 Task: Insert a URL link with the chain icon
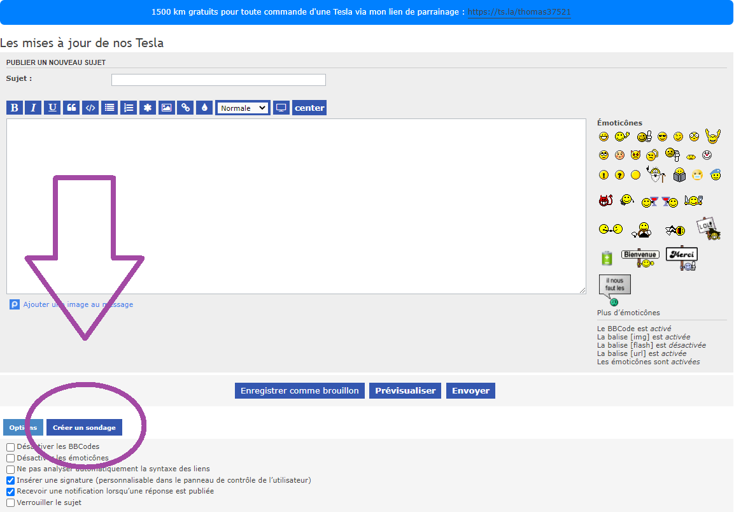pos(185,108)
